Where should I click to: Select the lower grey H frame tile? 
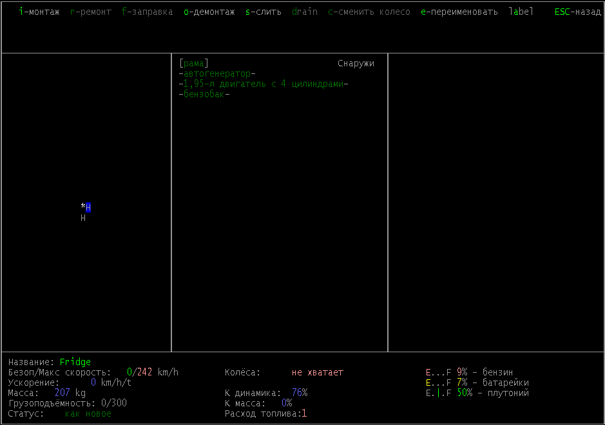83,218
